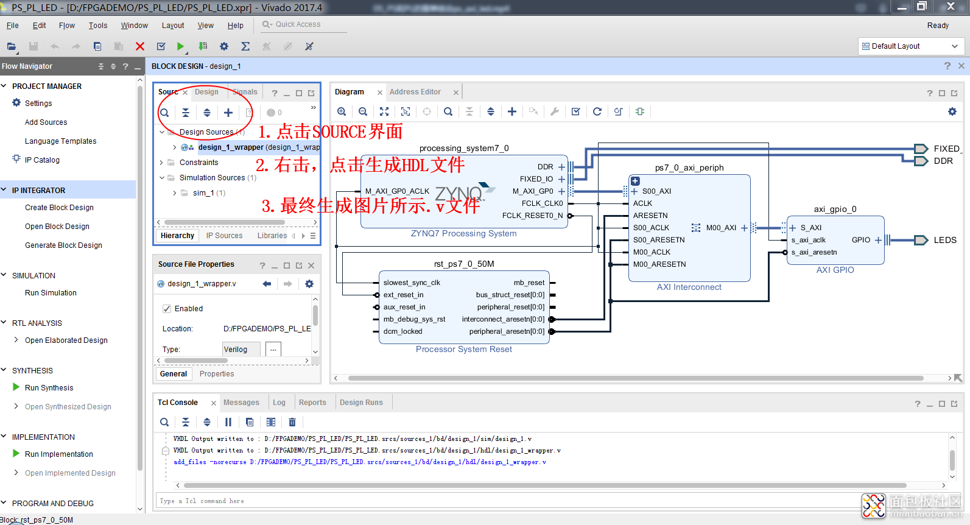Click back arrow in Source File Properties
Screen dimensions: 970x525
[267, 284]
